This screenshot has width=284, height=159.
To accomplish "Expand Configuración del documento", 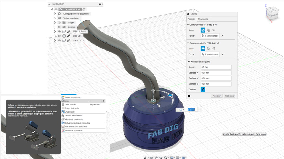I will click(55, 14).
